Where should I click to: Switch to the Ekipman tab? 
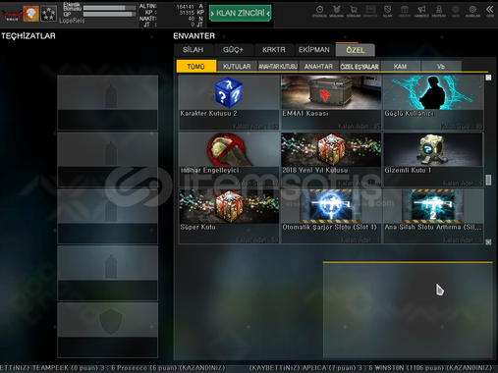pyautogui.click(x=314, y=50)
